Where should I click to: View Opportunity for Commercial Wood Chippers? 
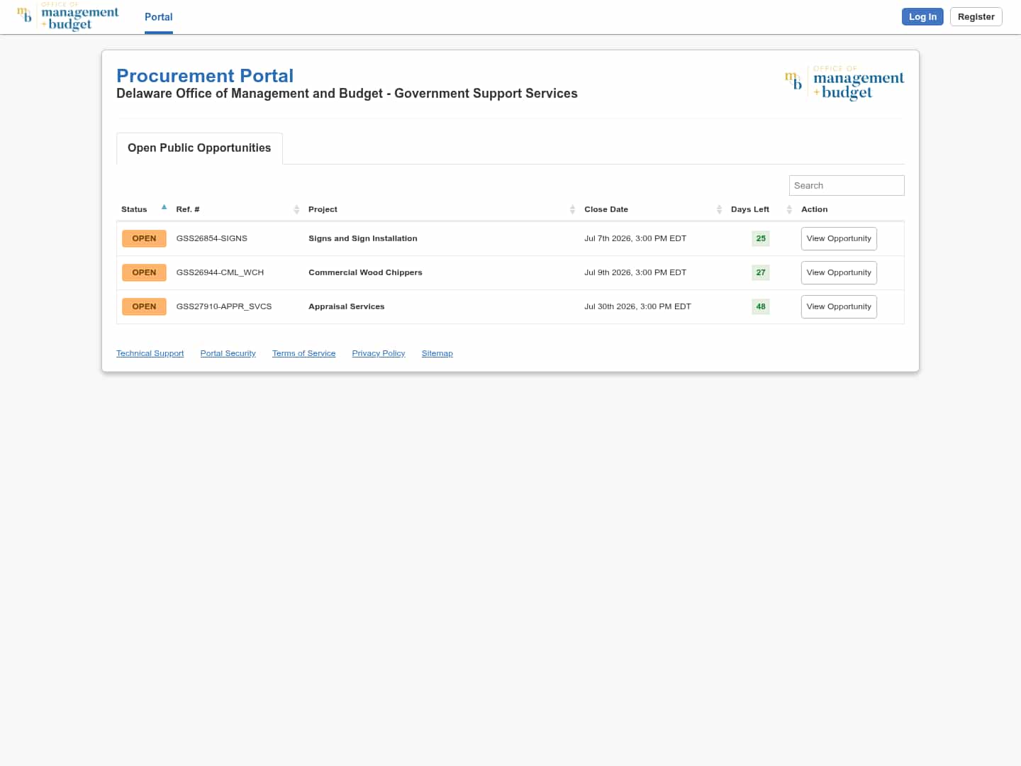tap(839, 273)
